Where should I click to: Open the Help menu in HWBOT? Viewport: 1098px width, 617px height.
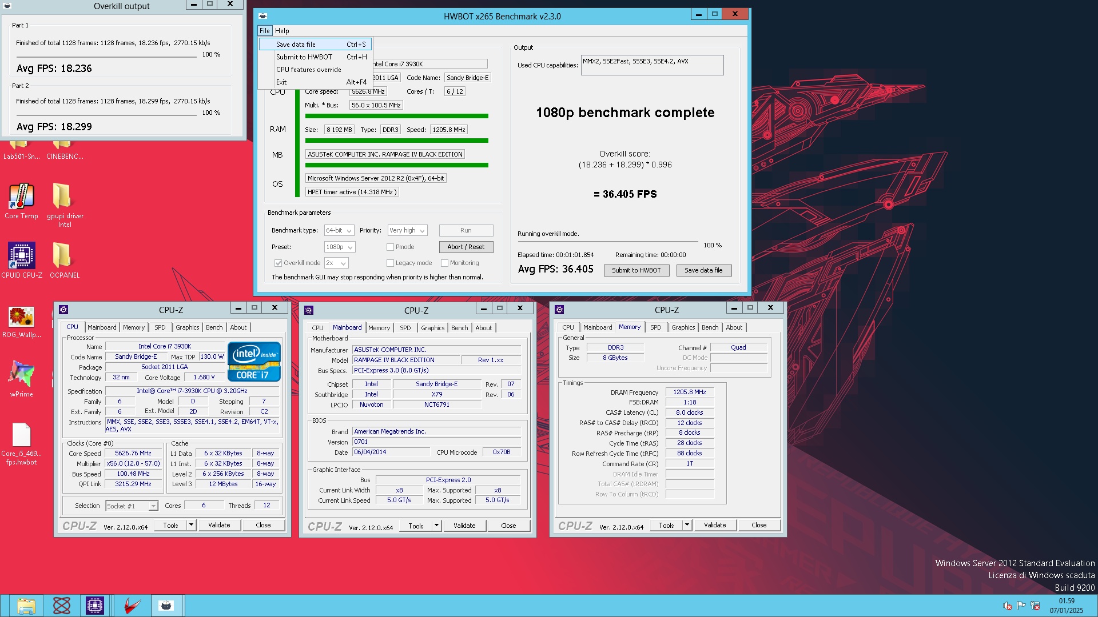coord(282,31)
